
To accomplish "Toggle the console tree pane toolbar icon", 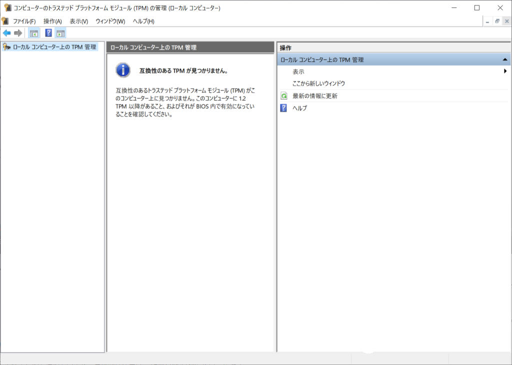I will (34, 33).
